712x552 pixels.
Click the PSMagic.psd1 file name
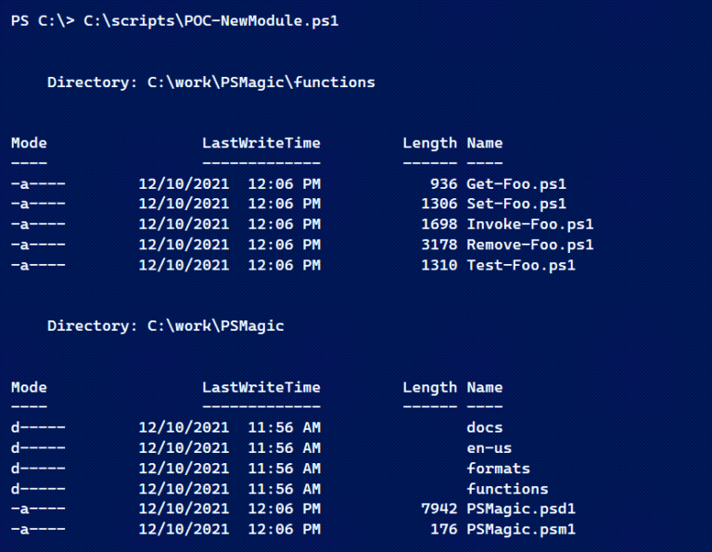coord(521,508)
